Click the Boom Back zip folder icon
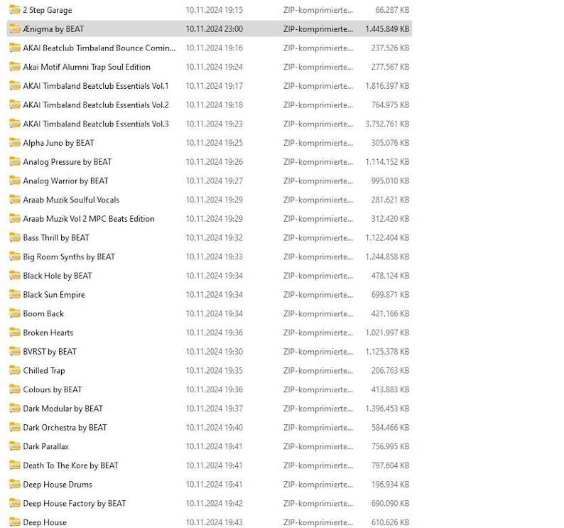The image size is (564, 528). [15, 314]
